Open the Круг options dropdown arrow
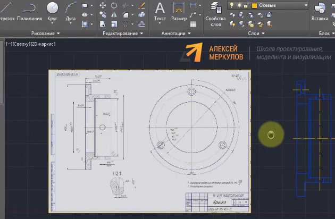 pyautogui.click(x=52, y=23)
